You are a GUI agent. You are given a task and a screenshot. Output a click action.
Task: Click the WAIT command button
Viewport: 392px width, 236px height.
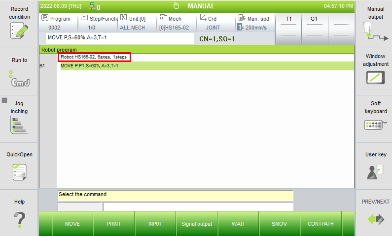coord(238,224)
